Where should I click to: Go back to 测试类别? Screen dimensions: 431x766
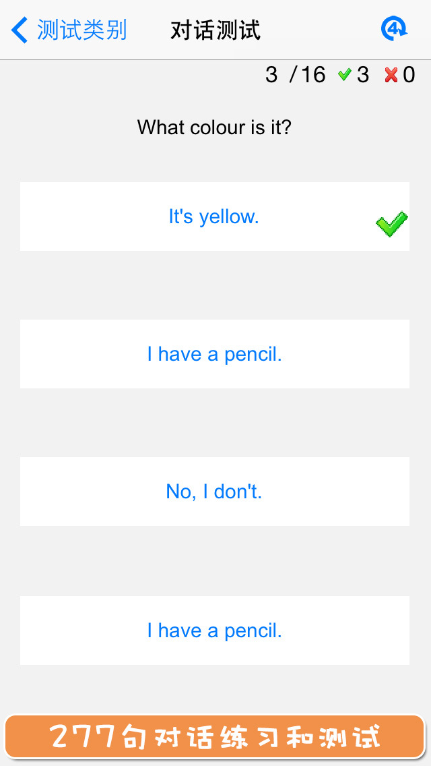(81, 30)
